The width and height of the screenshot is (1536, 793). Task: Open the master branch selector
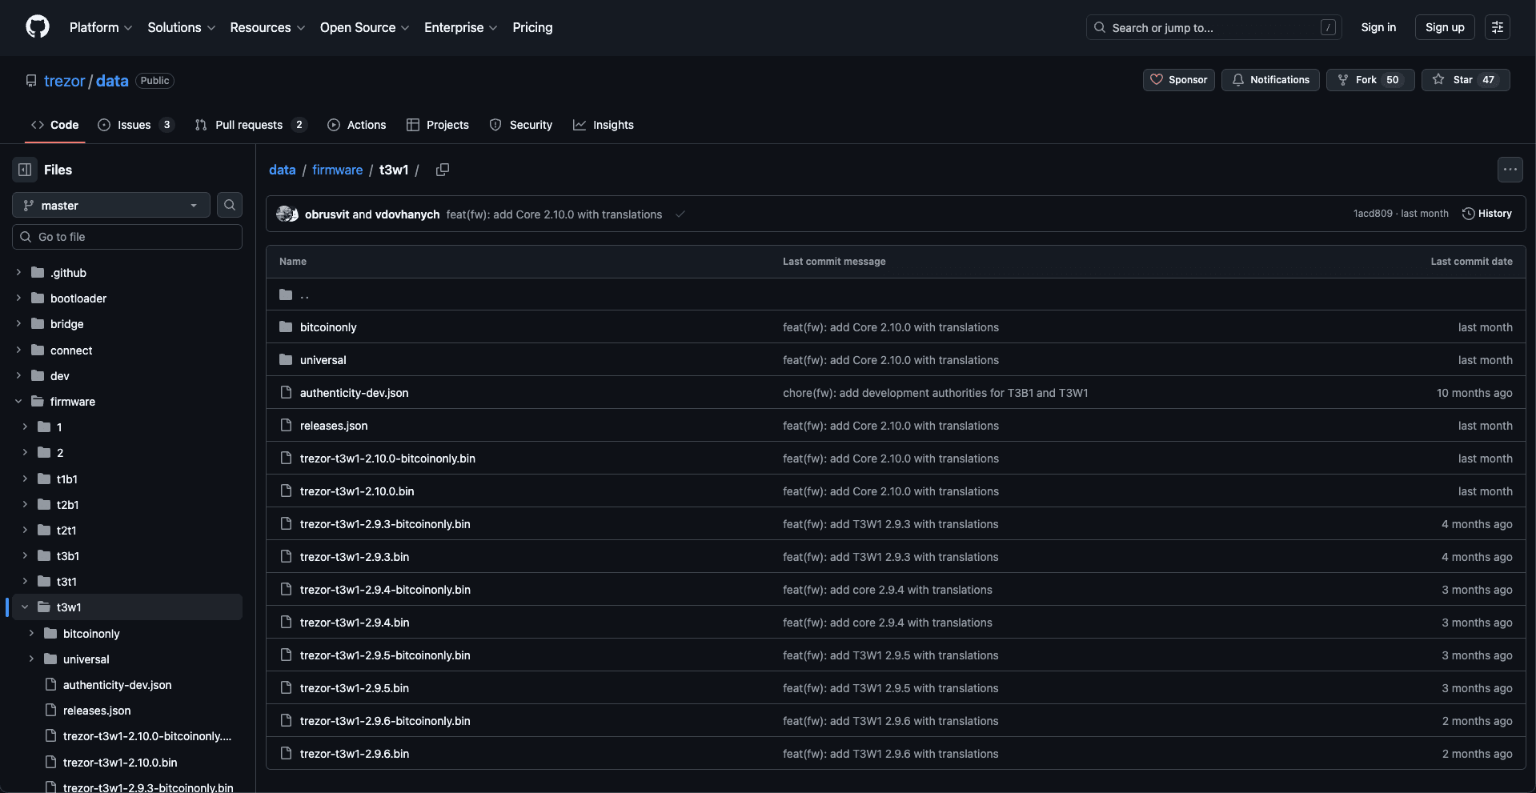coord(110,205)
